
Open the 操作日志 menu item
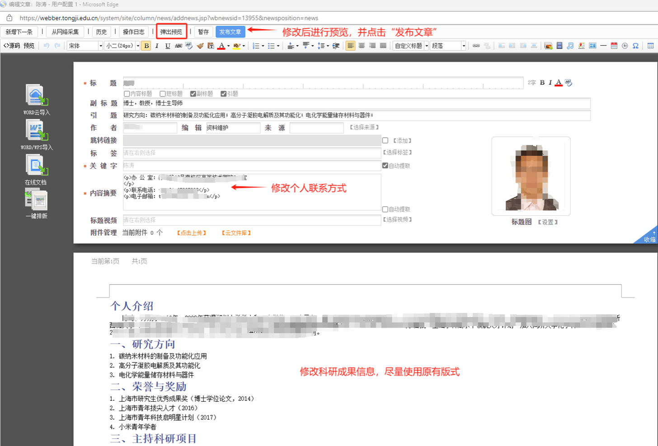[x=134, y=32]
